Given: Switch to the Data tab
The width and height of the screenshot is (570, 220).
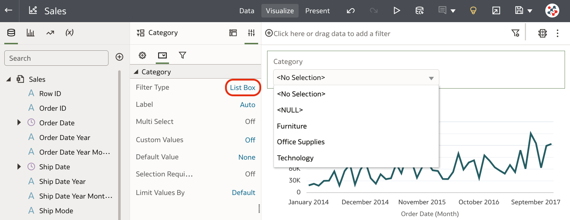Looking at the screenshot, I should coord(247,11).
